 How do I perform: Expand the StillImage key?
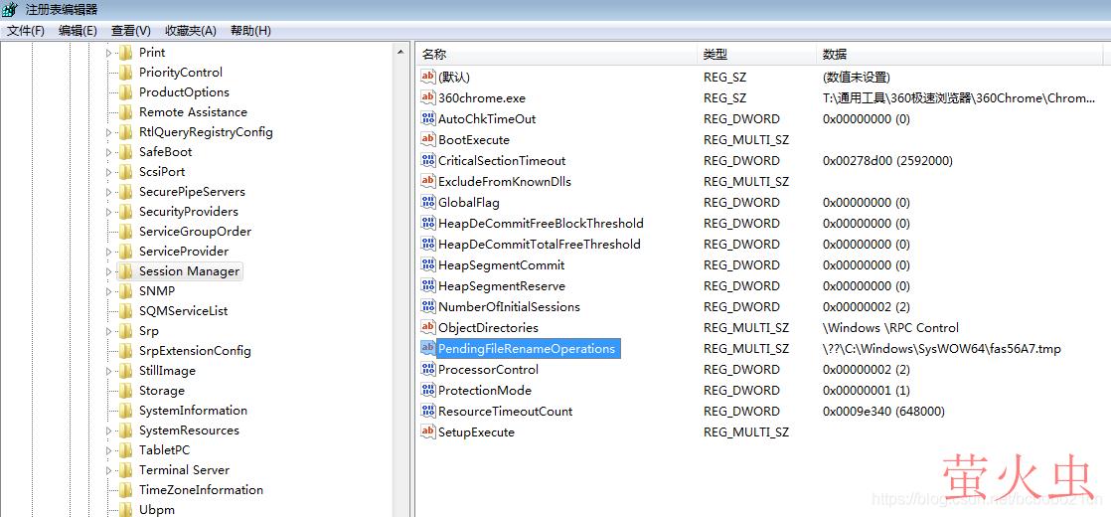point(108,370)
